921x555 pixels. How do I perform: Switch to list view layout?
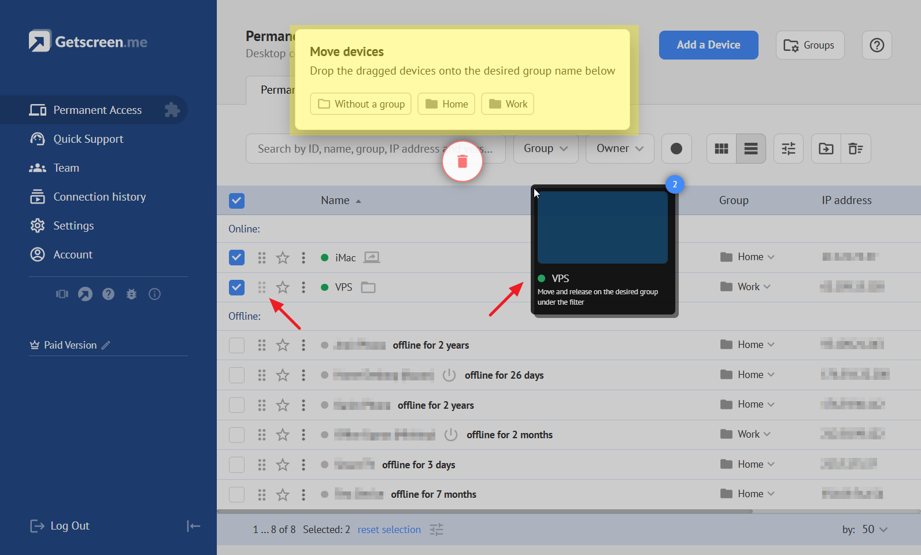pyautogui.click(x=750, y=149)
